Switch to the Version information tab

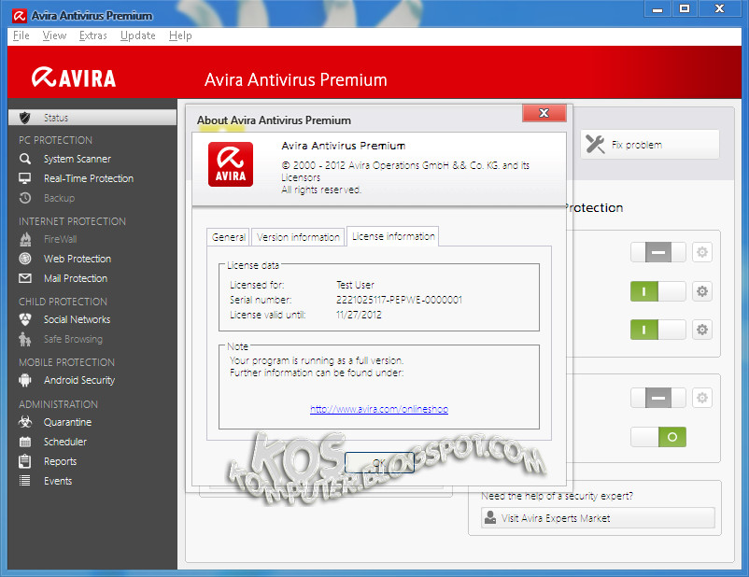pyautogui.click(x=298, y=237)
